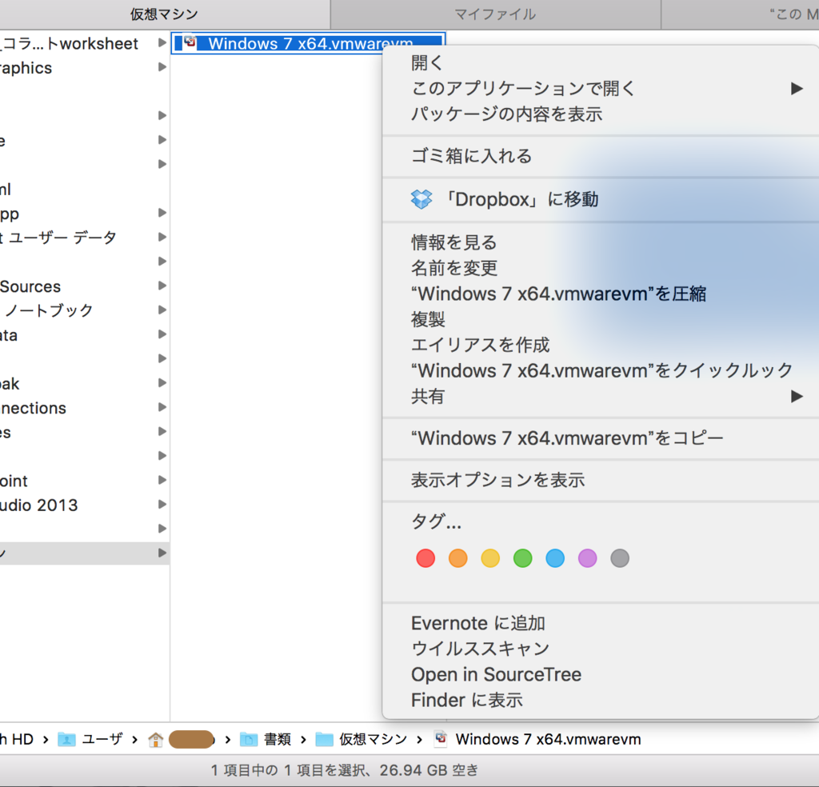Click the status bar free space text
819x787 pixels.
(345, 770)
